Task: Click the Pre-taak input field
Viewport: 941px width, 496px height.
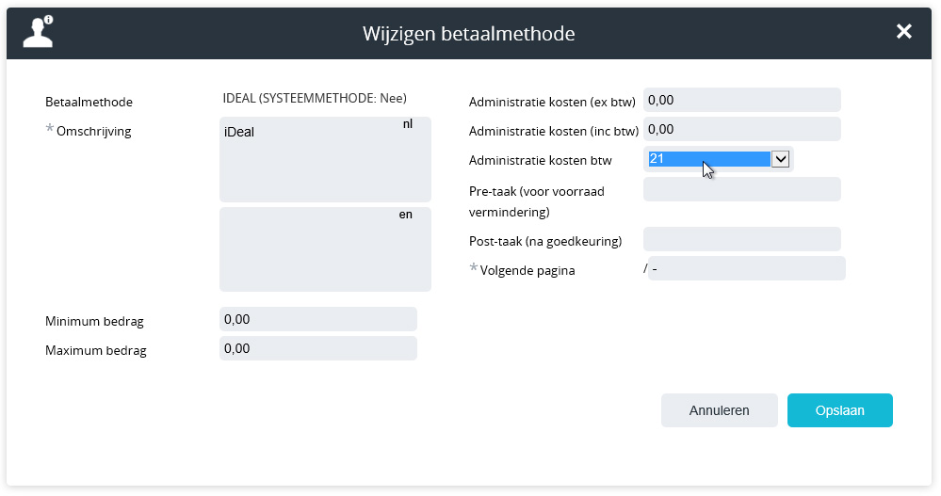Action: (x=741, y=189)
